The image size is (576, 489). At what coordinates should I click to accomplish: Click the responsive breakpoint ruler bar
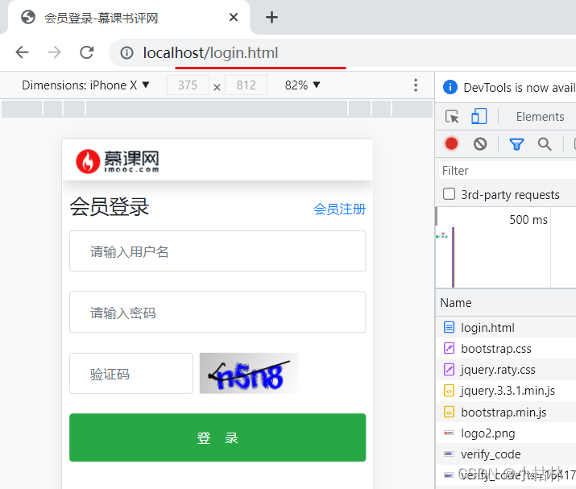pos(217,109)
